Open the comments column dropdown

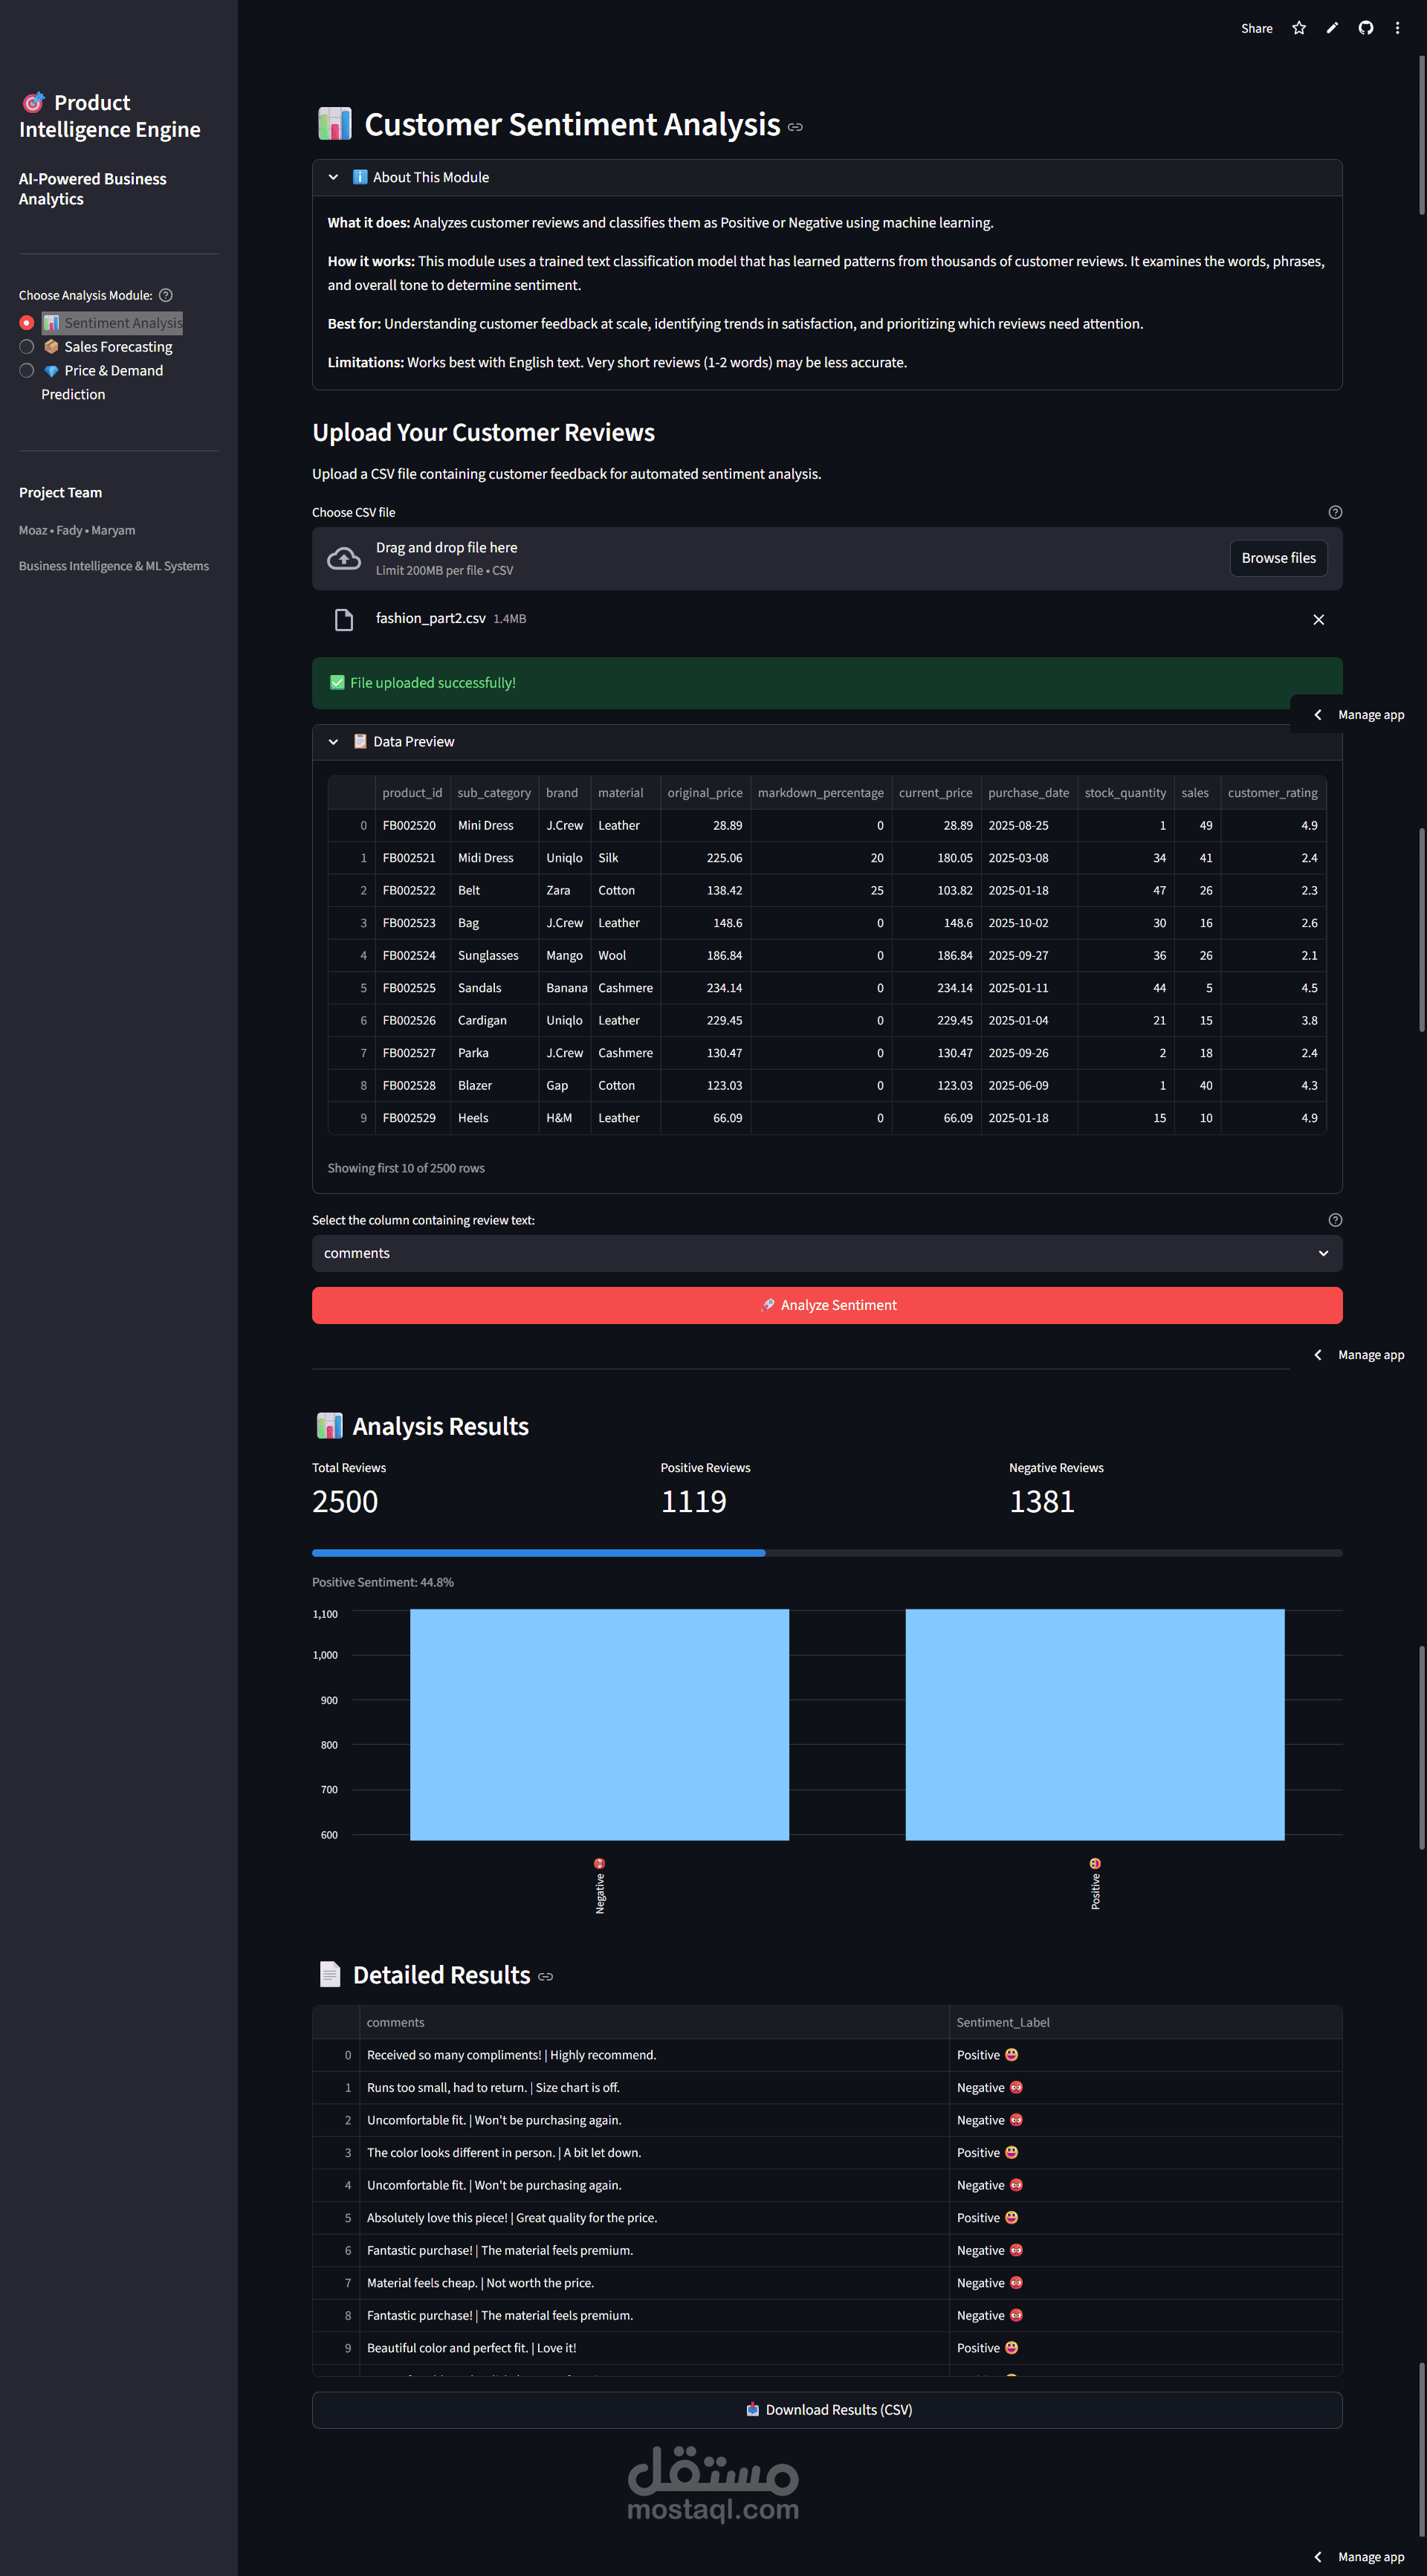(826, 1253)
